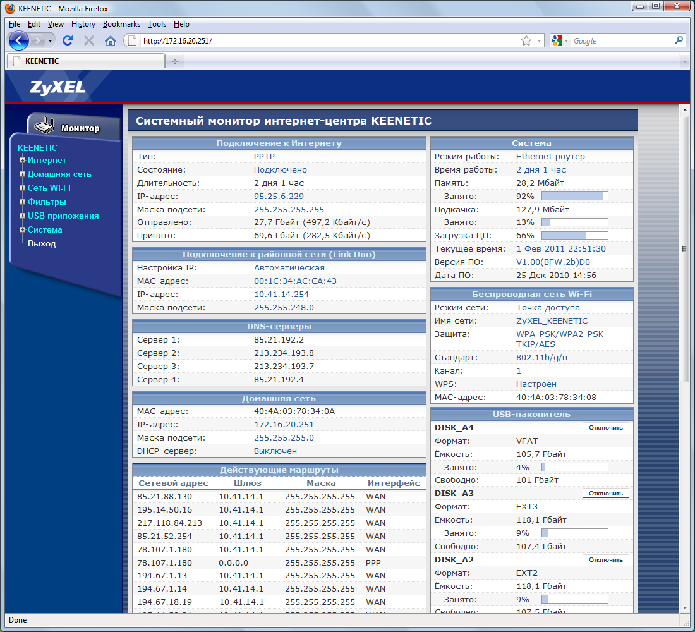Open a new tab with the plus button

point(174,61)
